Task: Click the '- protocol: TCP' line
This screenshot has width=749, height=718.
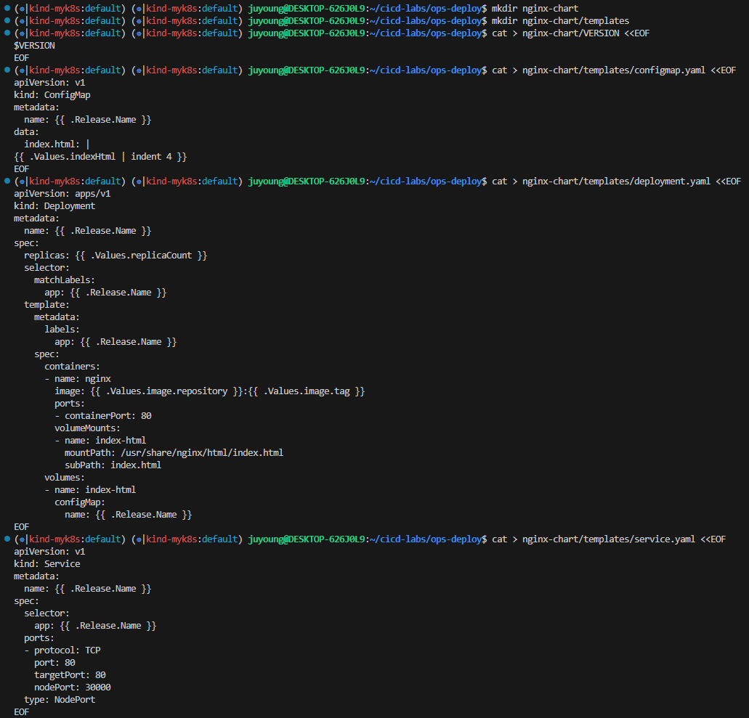Action: point(62,650)
